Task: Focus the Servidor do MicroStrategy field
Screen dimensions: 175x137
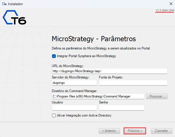Action: click(x=74, y=83)
